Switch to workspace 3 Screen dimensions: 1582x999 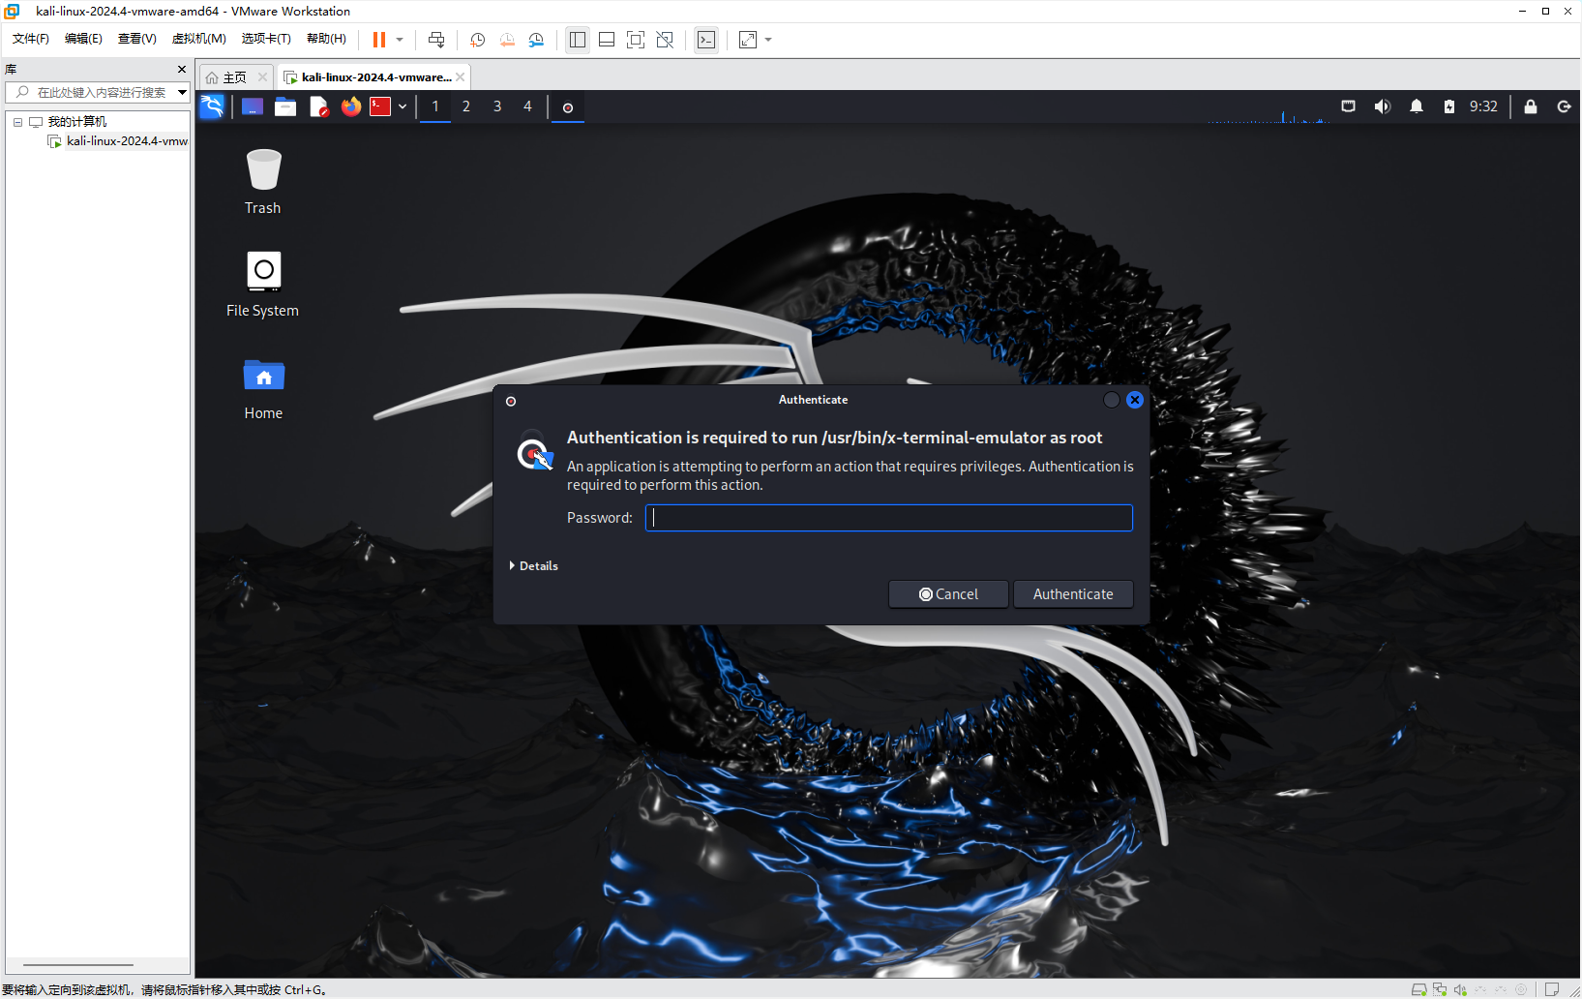pyautogui.click(x=497, y=106)
